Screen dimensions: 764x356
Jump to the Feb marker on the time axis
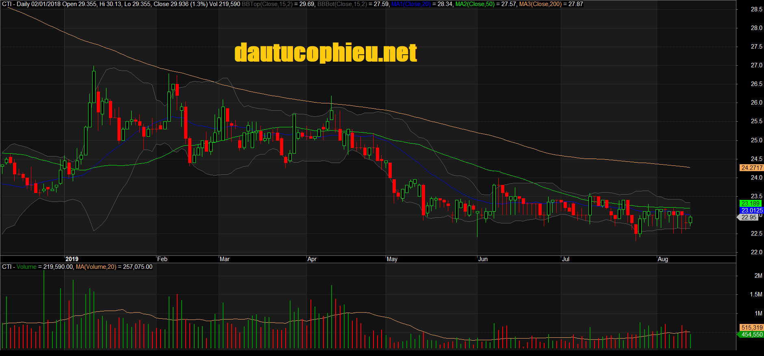pyautogui.click(x=162, y=259)
